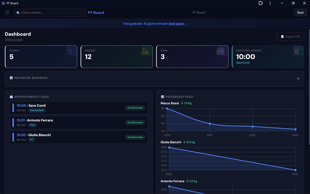310x194 pixels.
Task: Open the Oggi stat card
Action: tap(192, 57)
